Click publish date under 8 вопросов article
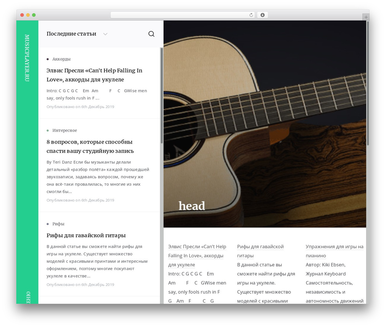Screen dimensions: 386x327 pyautogui.click(x=80, y=200)
